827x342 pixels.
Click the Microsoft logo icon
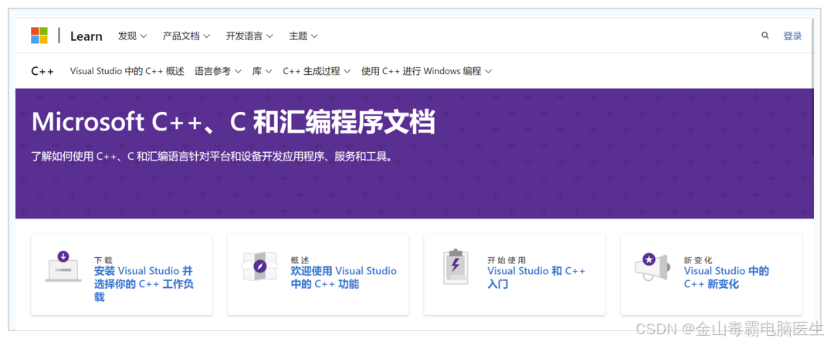click(39, 36)
